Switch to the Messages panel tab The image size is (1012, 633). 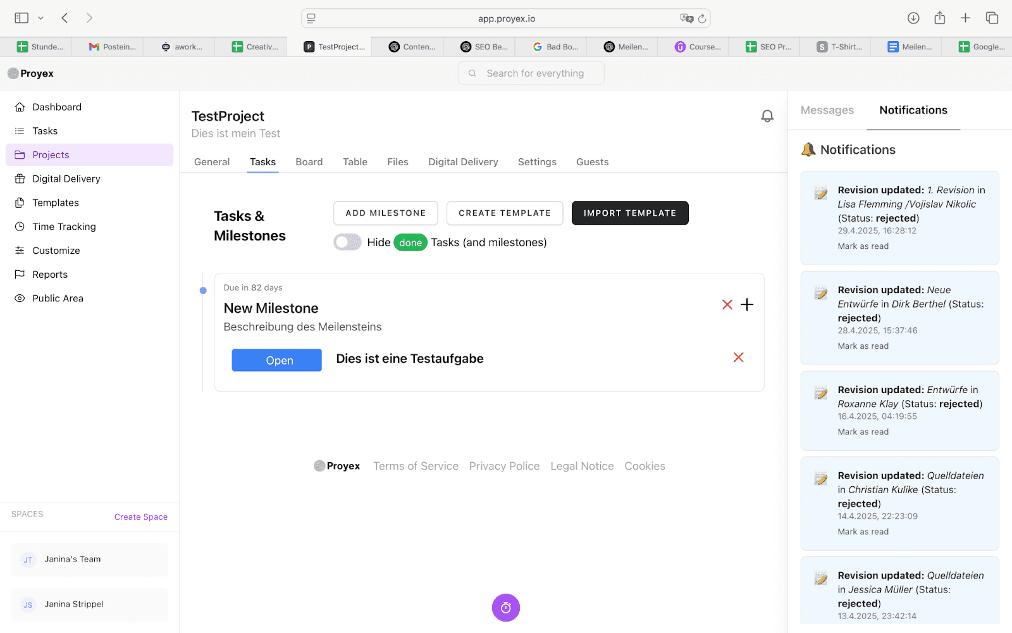point(827,110)
